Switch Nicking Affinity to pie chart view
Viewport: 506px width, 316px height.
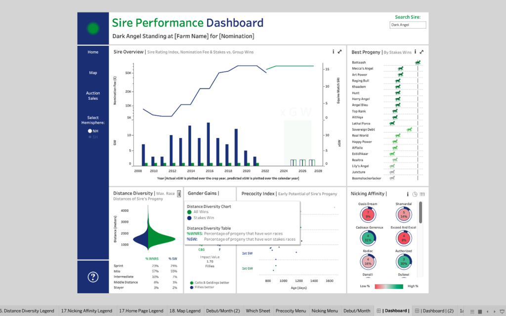click(x=415, y=194)
